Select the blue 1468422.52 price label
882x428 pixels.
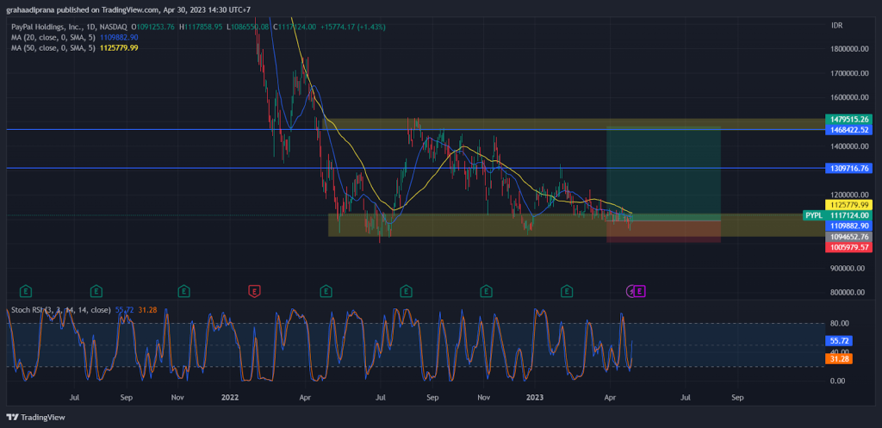(x=848, y=130)
